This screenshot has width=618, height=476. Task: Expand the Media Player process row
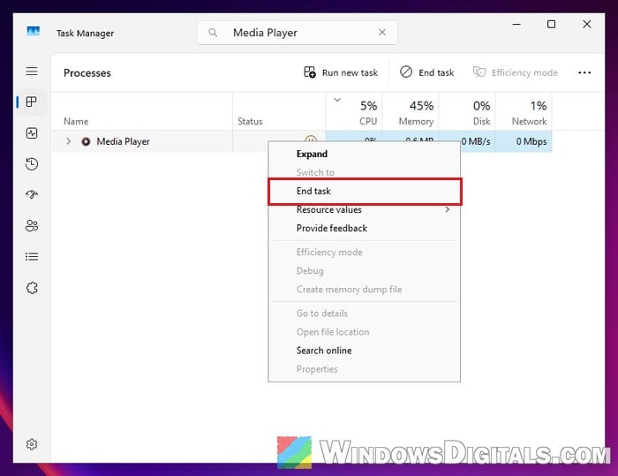pyautogui.click(x=68, y=141)
